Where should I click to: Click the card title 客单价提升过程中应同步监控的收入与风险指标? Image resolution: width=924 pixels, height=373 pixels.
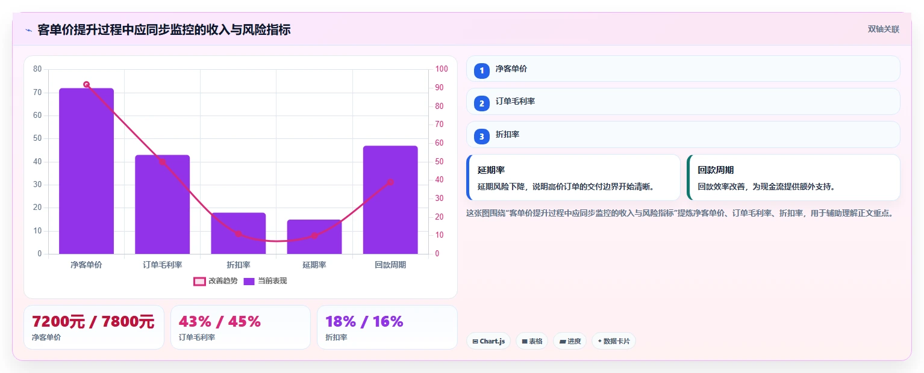[164, 29]
